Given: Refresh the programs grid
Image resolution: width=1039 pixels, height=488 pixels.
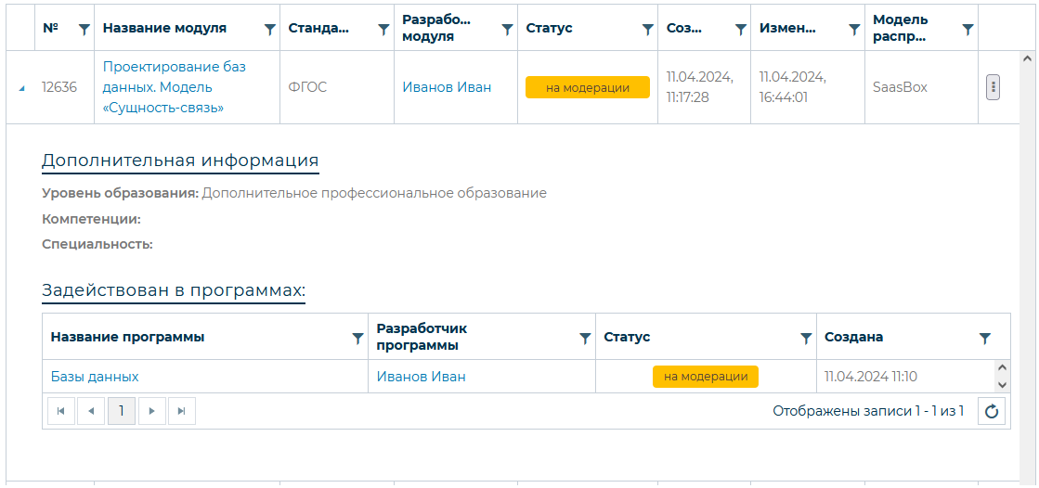Looking at the screenshot, I should (x=992, y=411).
